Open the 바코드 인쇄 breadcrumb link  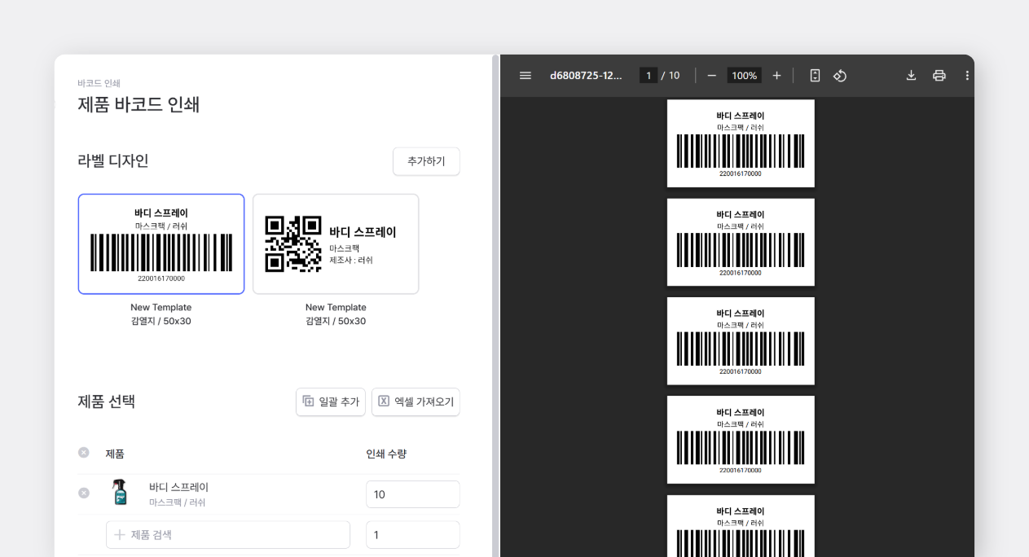coord(98,83)
